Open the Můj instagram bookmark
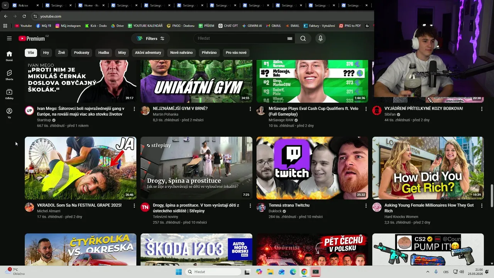494x278 pixels. tap(68, 26)
